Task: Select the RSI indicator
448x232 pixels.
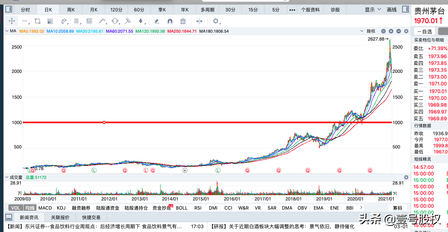Action: [198, 208]
